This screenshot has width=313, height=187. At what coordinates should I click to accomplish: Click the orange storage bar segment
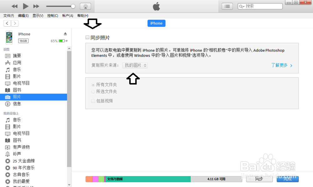pyautogui.click(x=89, y=179)
